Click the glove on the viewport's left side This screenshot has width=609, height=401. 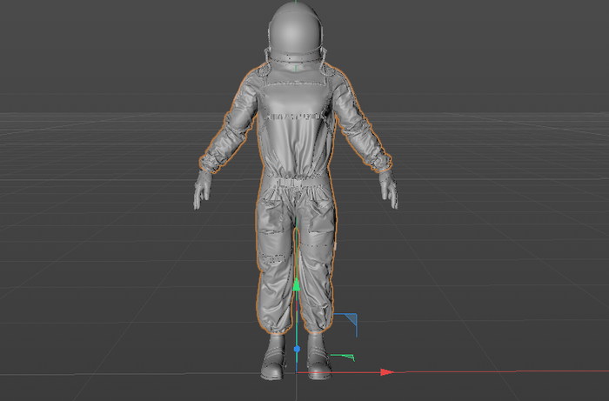pos(203,189)
